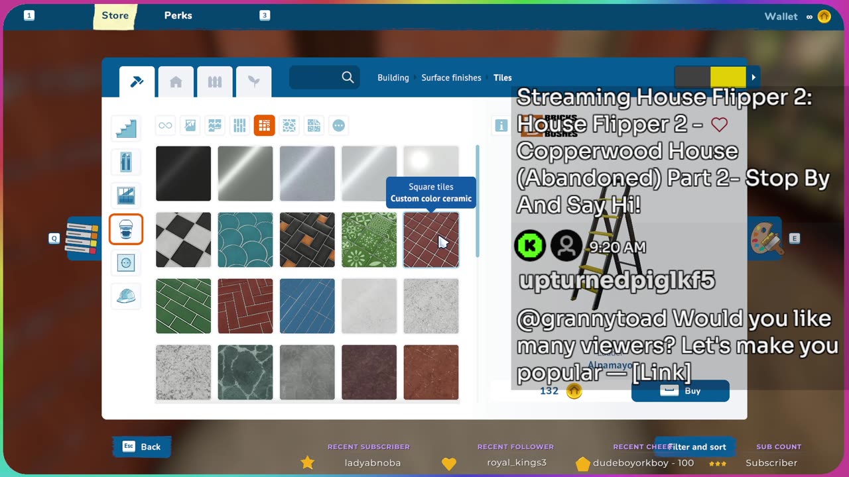Select the orange Tiles filter icon
This screenshot has width=849, height=477.
point(264,125)
